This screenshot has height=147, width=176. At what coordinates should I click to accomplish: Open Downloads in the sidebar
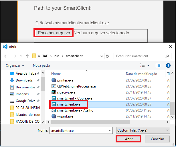24,80
